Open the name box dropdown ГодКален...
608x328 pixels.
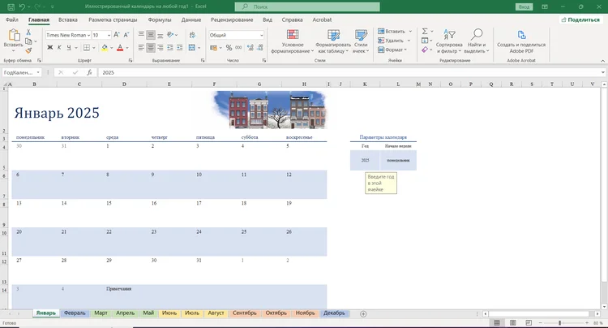point(38,72)
